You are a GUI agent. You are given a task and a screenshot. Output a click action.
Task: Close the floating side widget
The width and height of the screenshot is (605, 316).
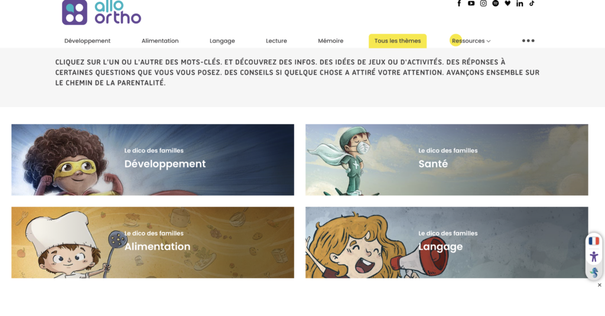pos(599,285)
